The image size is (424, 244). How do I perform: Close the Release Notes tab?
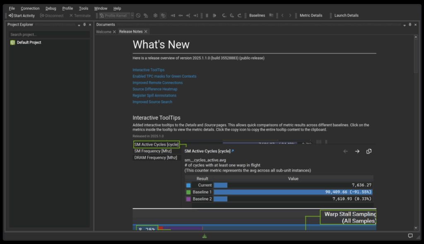pyautogui.click(x=146, y=32)
